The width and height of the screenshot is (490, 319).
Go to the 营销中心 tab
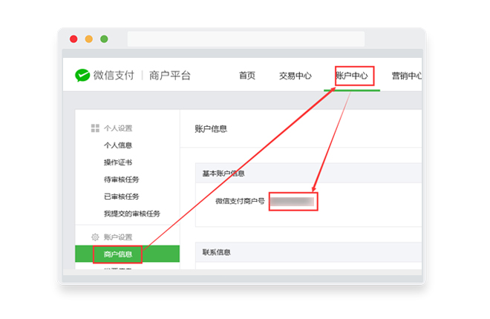point(407,76)
